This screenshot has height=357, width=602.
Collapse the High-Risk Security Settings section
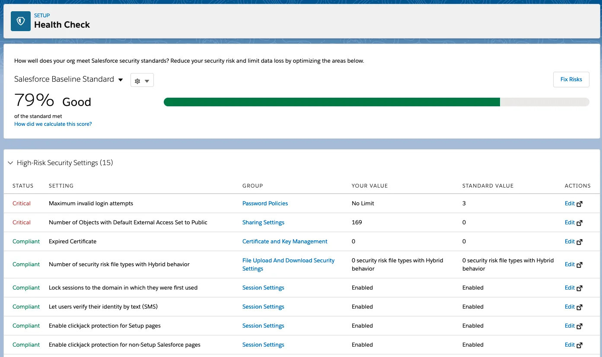[10, 163]
